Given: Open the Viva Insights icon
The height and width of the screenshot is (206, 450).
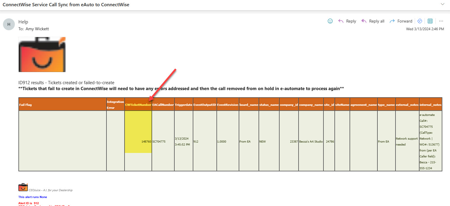Looking at the screenshot, I should pos(419,21).
